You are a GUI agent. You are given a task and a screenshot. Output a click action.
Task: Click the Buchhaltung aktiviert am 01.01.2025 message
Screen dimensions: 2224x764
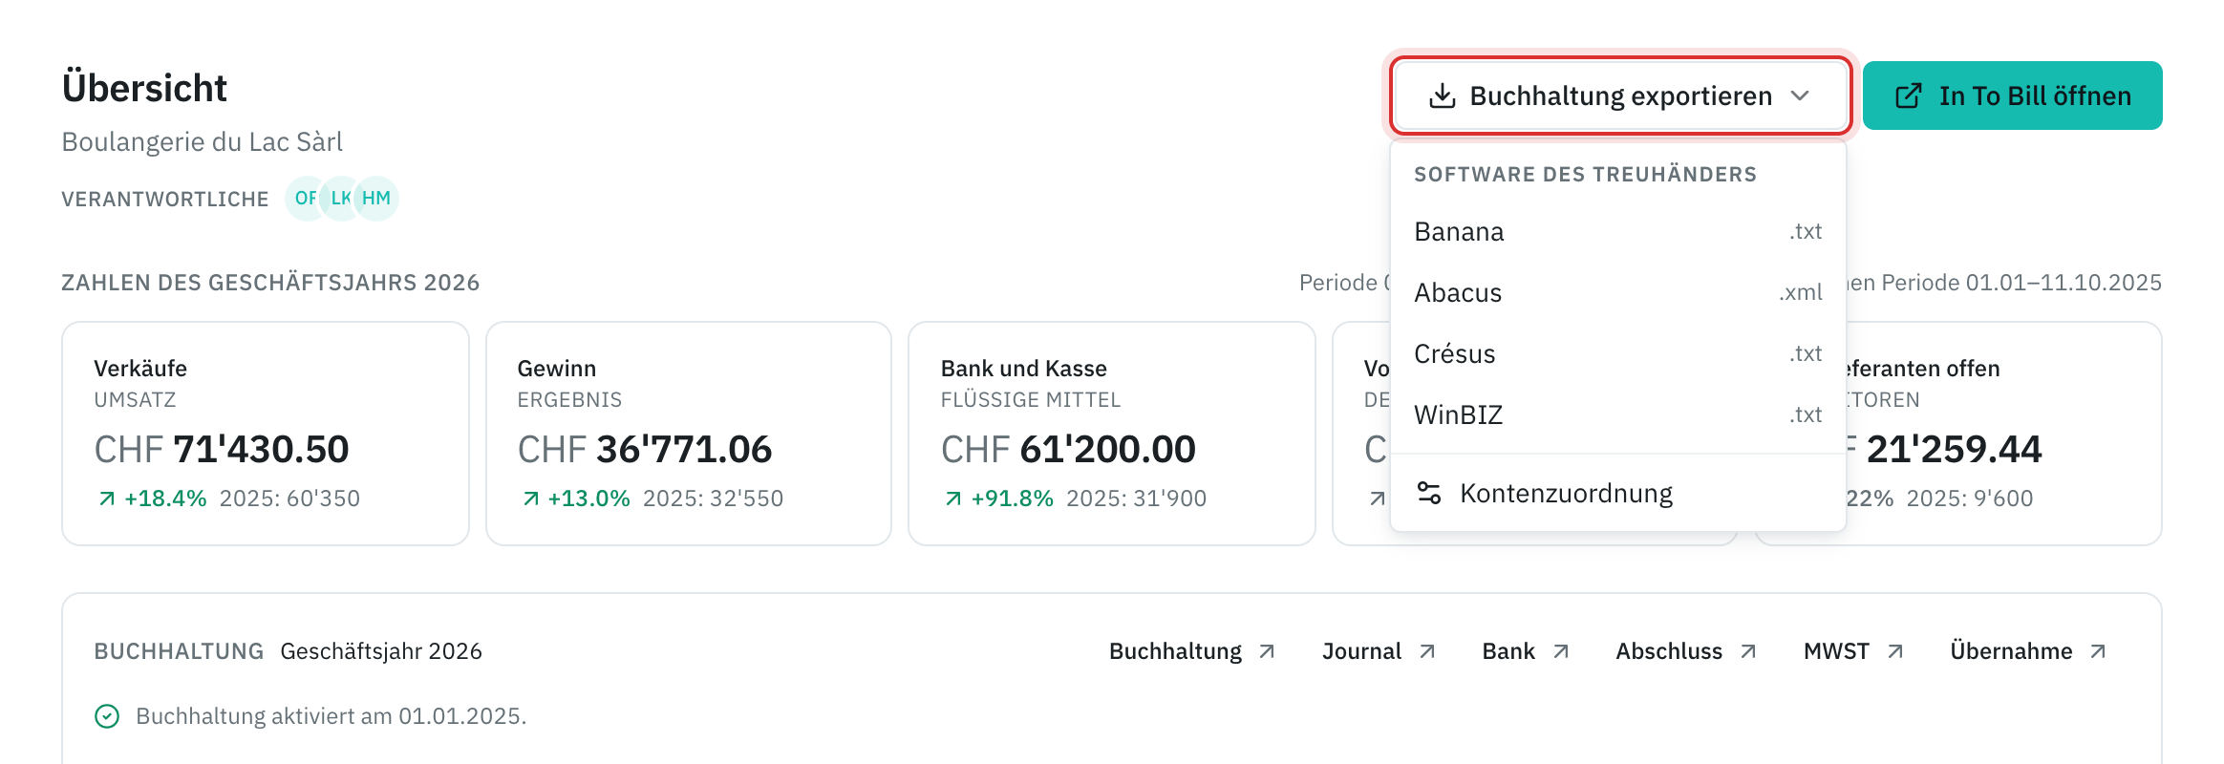coord(331,716)
